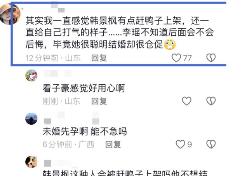The image size is (233, 176).
Task: Select the 其实我一直感觉韩景枫 comment text
Action: point(120,33)
